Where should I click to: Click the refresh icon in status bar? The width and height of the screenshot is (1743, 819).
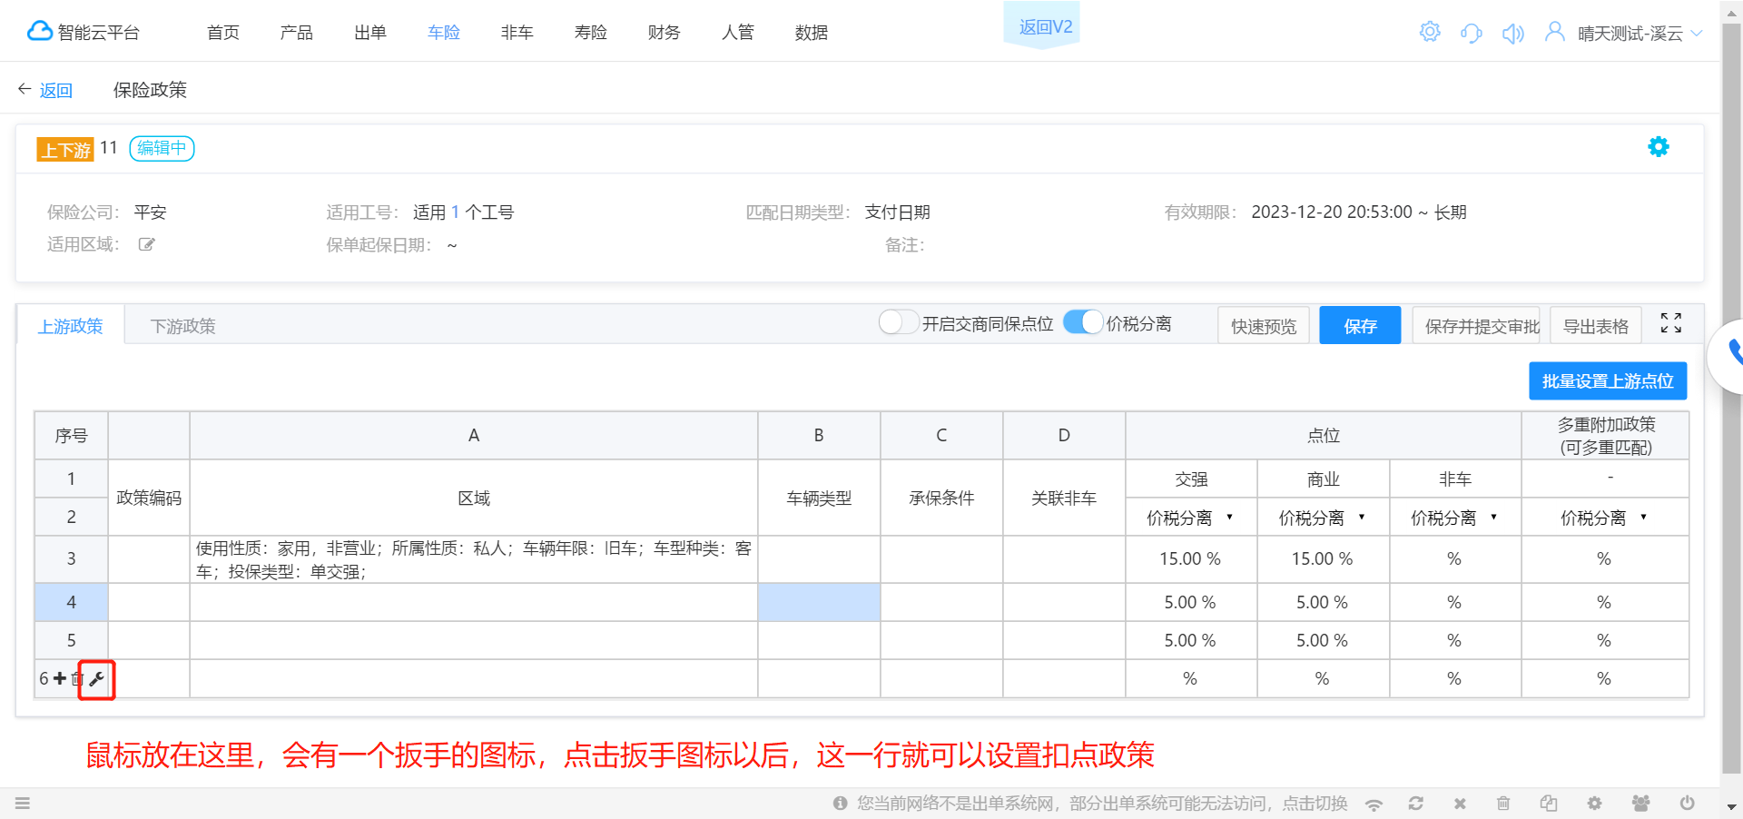[x=1416, y=804]
